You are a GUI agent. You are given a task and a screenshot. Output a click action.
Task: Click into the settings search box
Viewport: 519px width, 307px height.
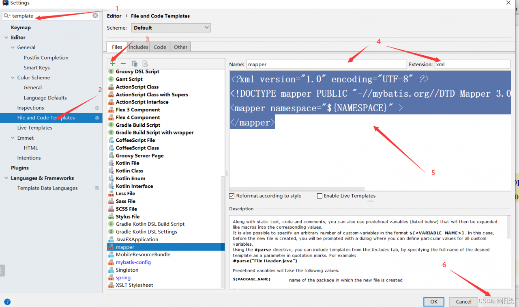point(51,16)
